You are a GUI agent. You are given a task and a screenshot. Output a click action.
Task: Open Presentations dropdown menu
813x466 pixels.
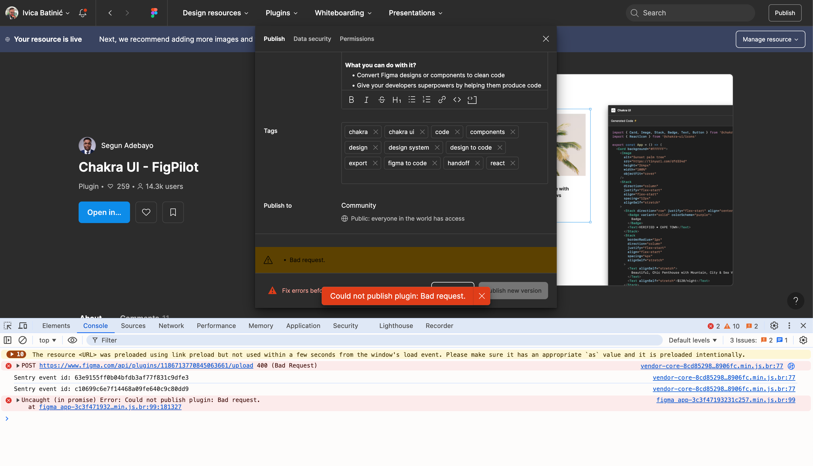tap(415, 13)
